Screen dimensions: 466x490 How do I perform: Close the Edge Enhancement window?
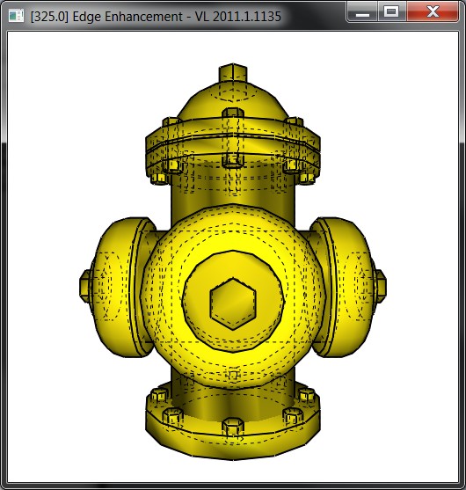tap(433, 12)
